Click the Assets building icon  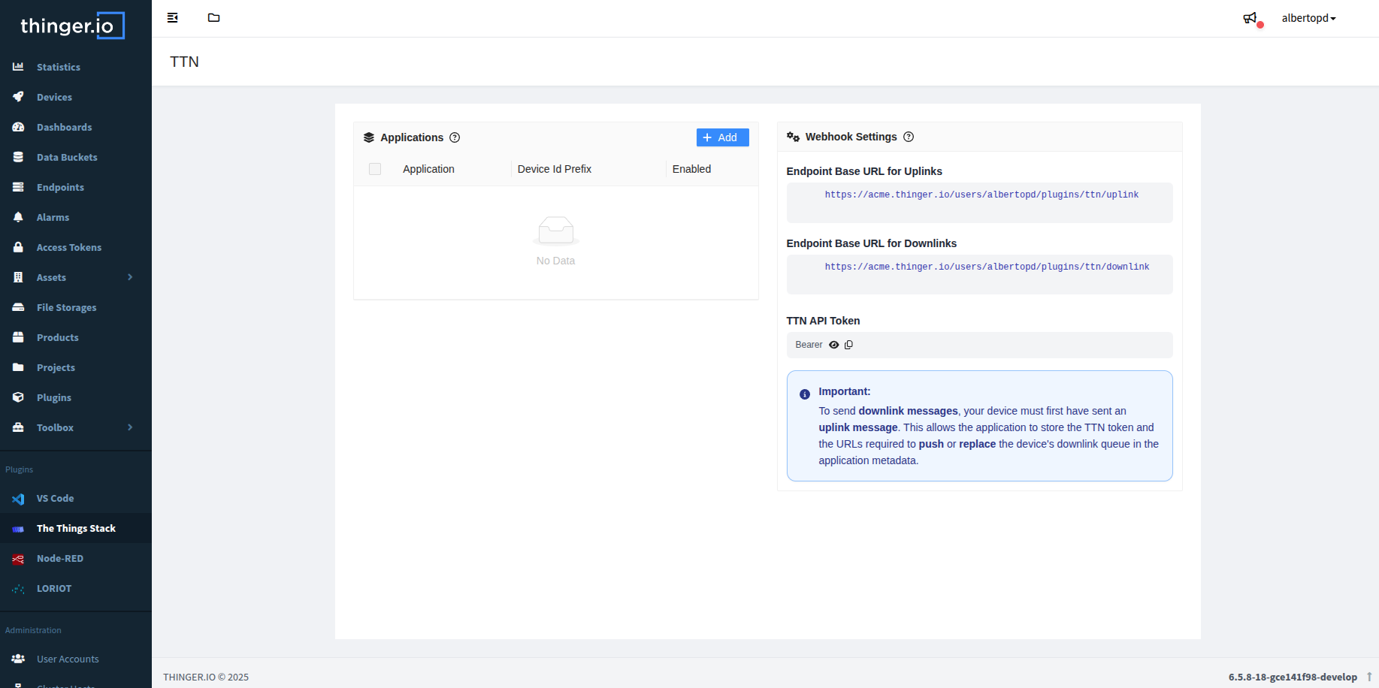[x=18, y=277]
